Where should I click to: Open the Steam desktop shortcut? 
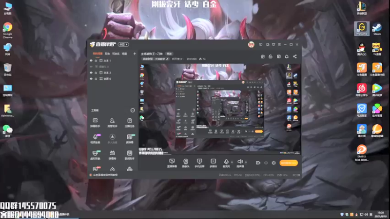377,29
